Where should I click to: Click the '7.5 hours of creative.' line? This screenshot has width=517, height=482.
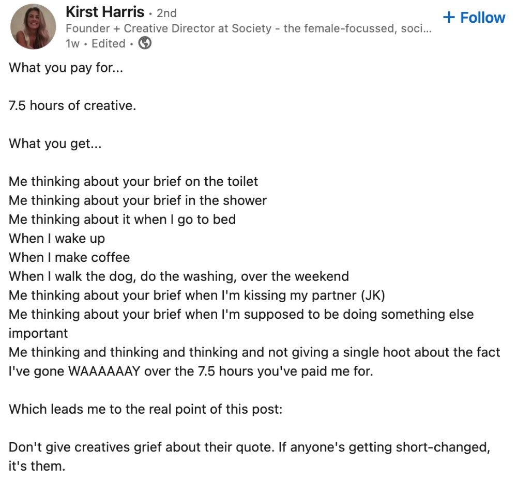click(x=72, y=106)
